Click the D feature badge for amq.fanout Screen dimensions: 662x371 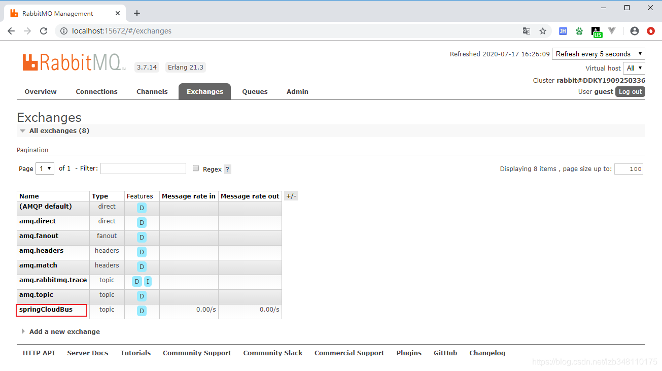pos(142,237)
